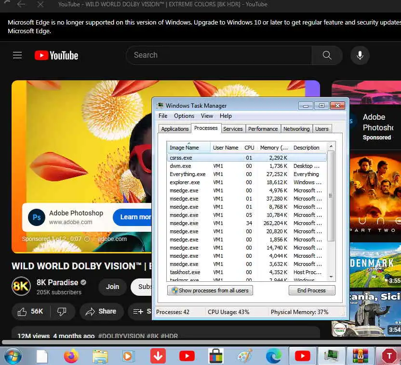Sort processes by Description column
The image size is (401, 365).
308,148
